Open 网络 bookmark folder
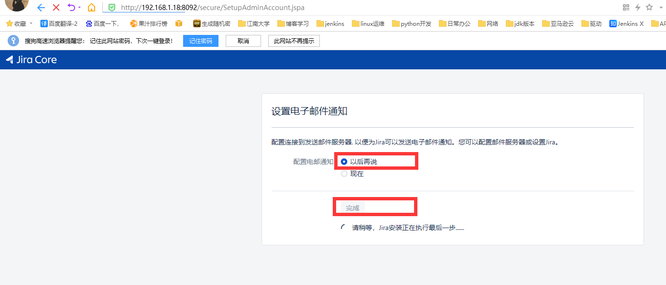 pos(488,23)
